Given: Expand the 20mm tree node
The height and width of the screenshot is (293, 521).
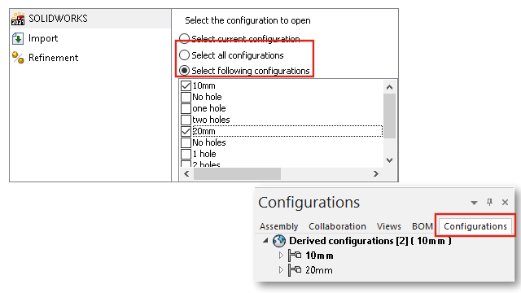Looking at the screenshot, I should (281, 269).
